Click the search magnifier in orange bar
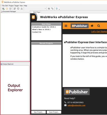Image resolution: width=107 pixels, height=115 pixels. (99, 26)
